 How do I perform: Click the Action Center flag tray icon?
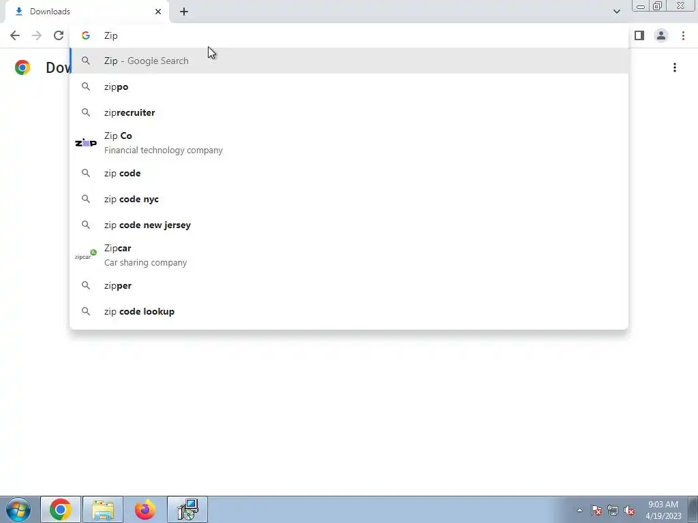tap(596, 510)
